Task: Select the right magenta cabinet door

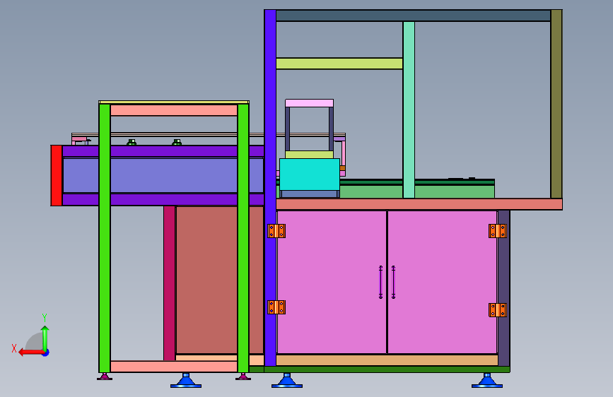Action: point(442,282)
